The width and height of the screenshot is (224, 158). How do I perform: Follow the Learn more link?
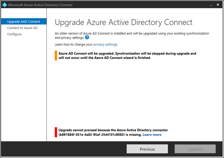152,135
